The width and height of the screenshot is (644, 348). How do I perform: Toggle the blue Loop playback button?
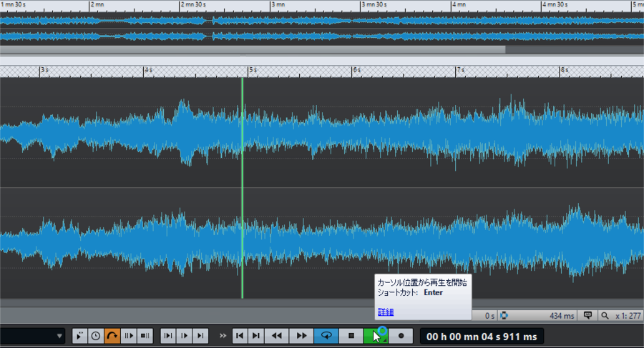click(326, 336)
